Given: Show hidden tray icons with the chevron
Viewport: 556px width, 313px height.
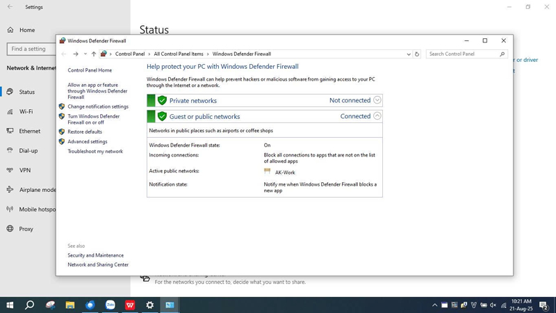Looking at the screenshot, I should pyautogui.click(x=434, y=305).
